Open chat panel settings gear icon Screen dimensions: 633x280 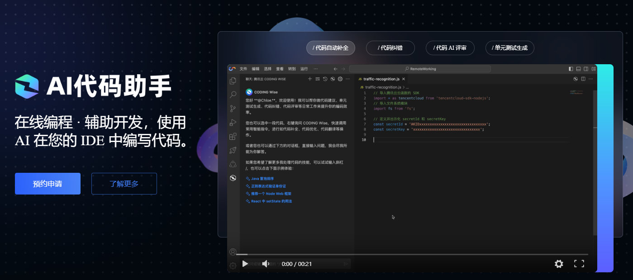tap(340, 79)
